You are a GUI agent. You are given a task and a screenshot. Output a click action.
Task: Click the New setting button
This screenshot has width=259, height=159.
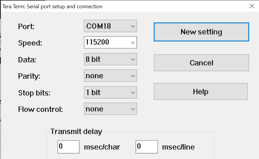201,32
